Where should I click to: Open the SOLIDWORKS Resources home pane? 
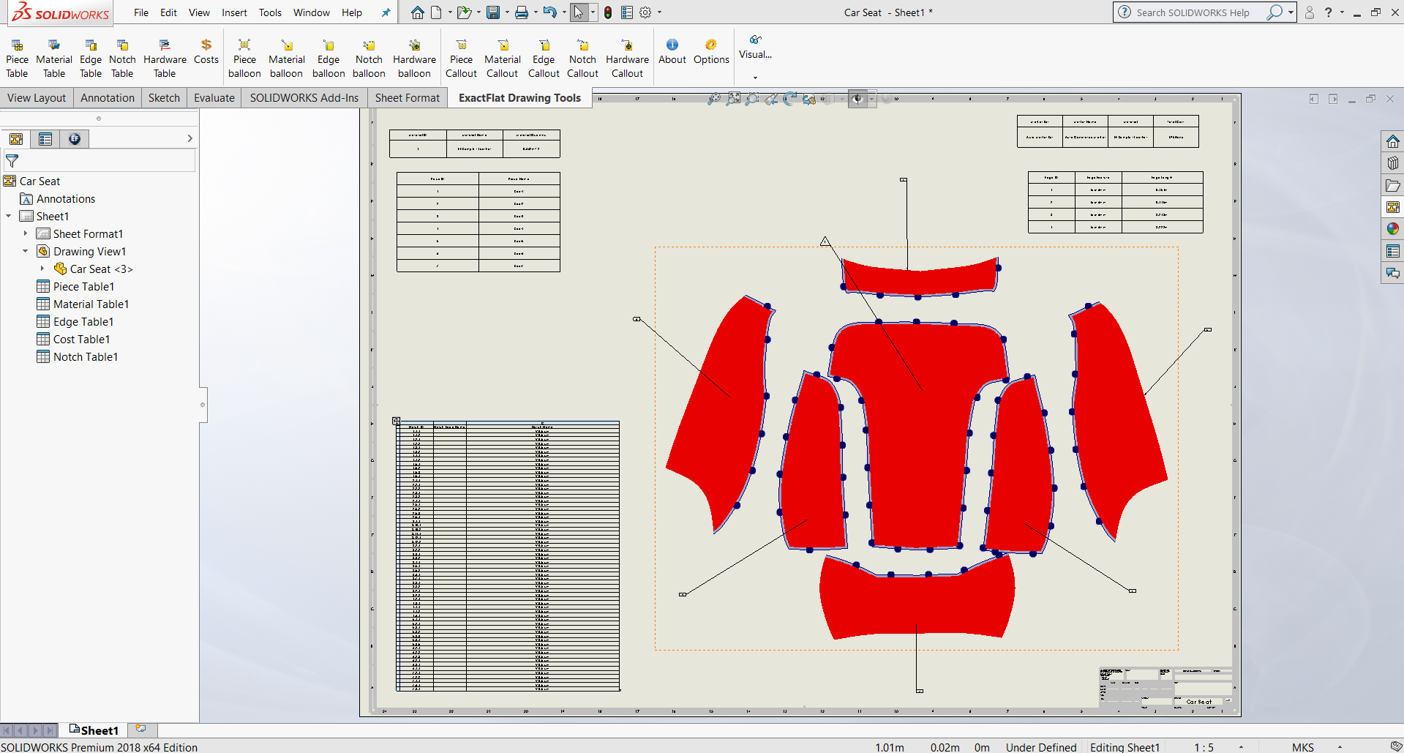[x=1392, y=141]
